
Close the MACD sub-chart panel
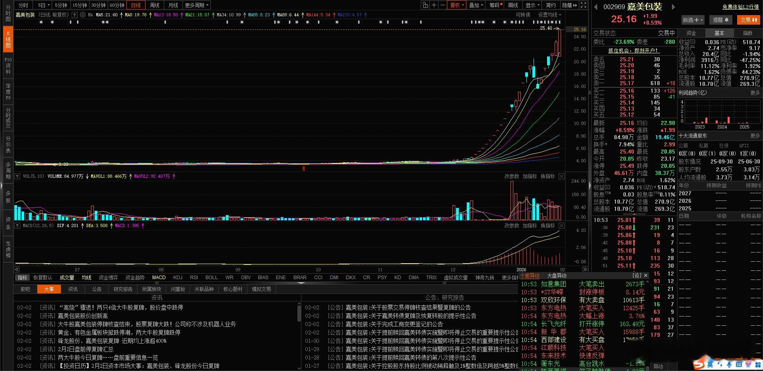click(x=561, y=225)
